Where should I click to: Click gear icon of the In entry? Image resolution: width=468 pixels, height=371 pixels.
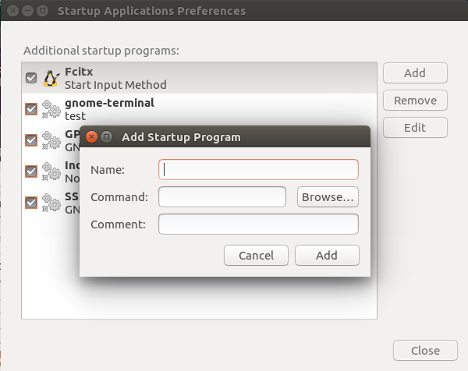(x=51, y=171)
